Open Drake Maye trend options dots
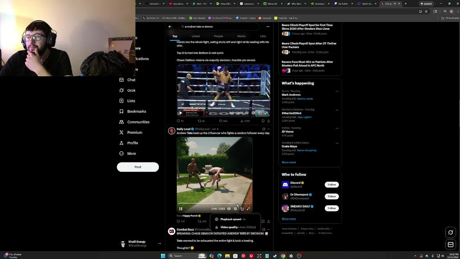Screen dimensions: 460x259 (x=337, y=143)
